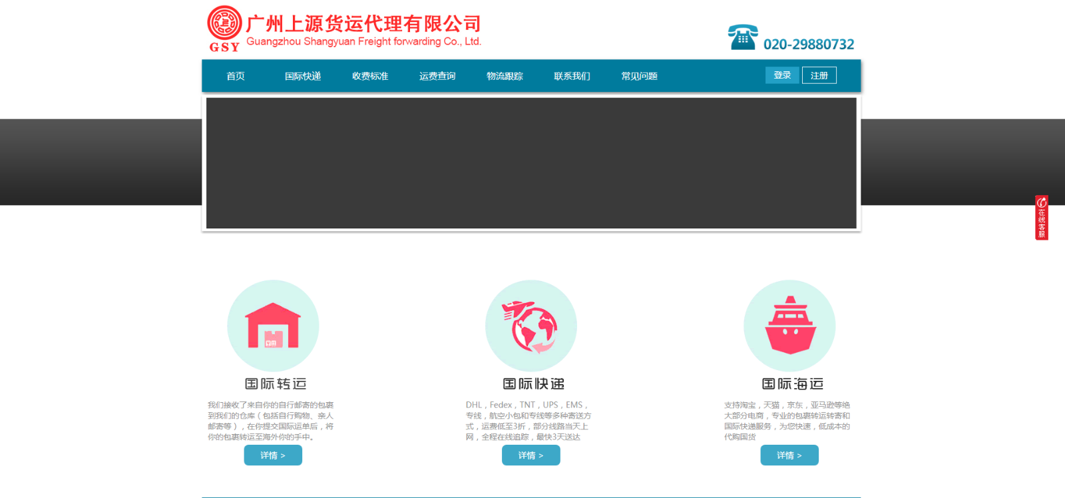Click 详情 button under 国际海运
This screenshot has width=1065, height=498.
(x=789, y=455)
